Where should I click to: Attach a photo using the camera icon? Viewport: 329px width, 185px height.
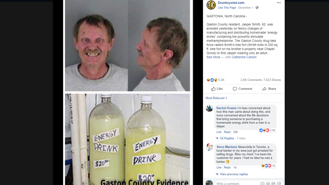(268, 184)
